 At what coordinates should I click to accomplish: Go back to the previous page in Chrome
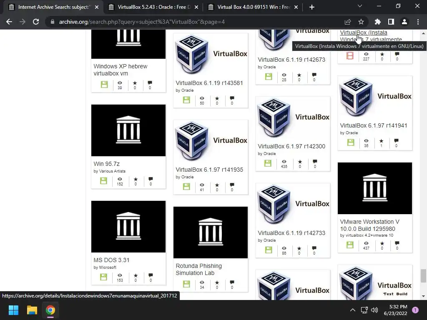[9, 22]
